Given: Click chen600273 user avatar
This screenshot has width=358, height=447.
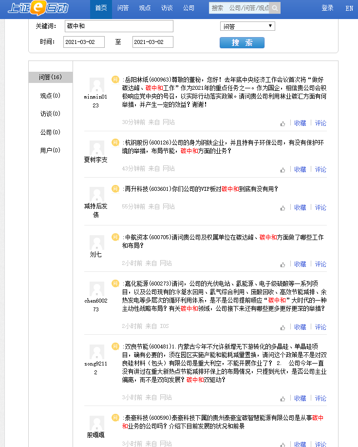Looking at the screenshot, I should [x=97, y=289].
